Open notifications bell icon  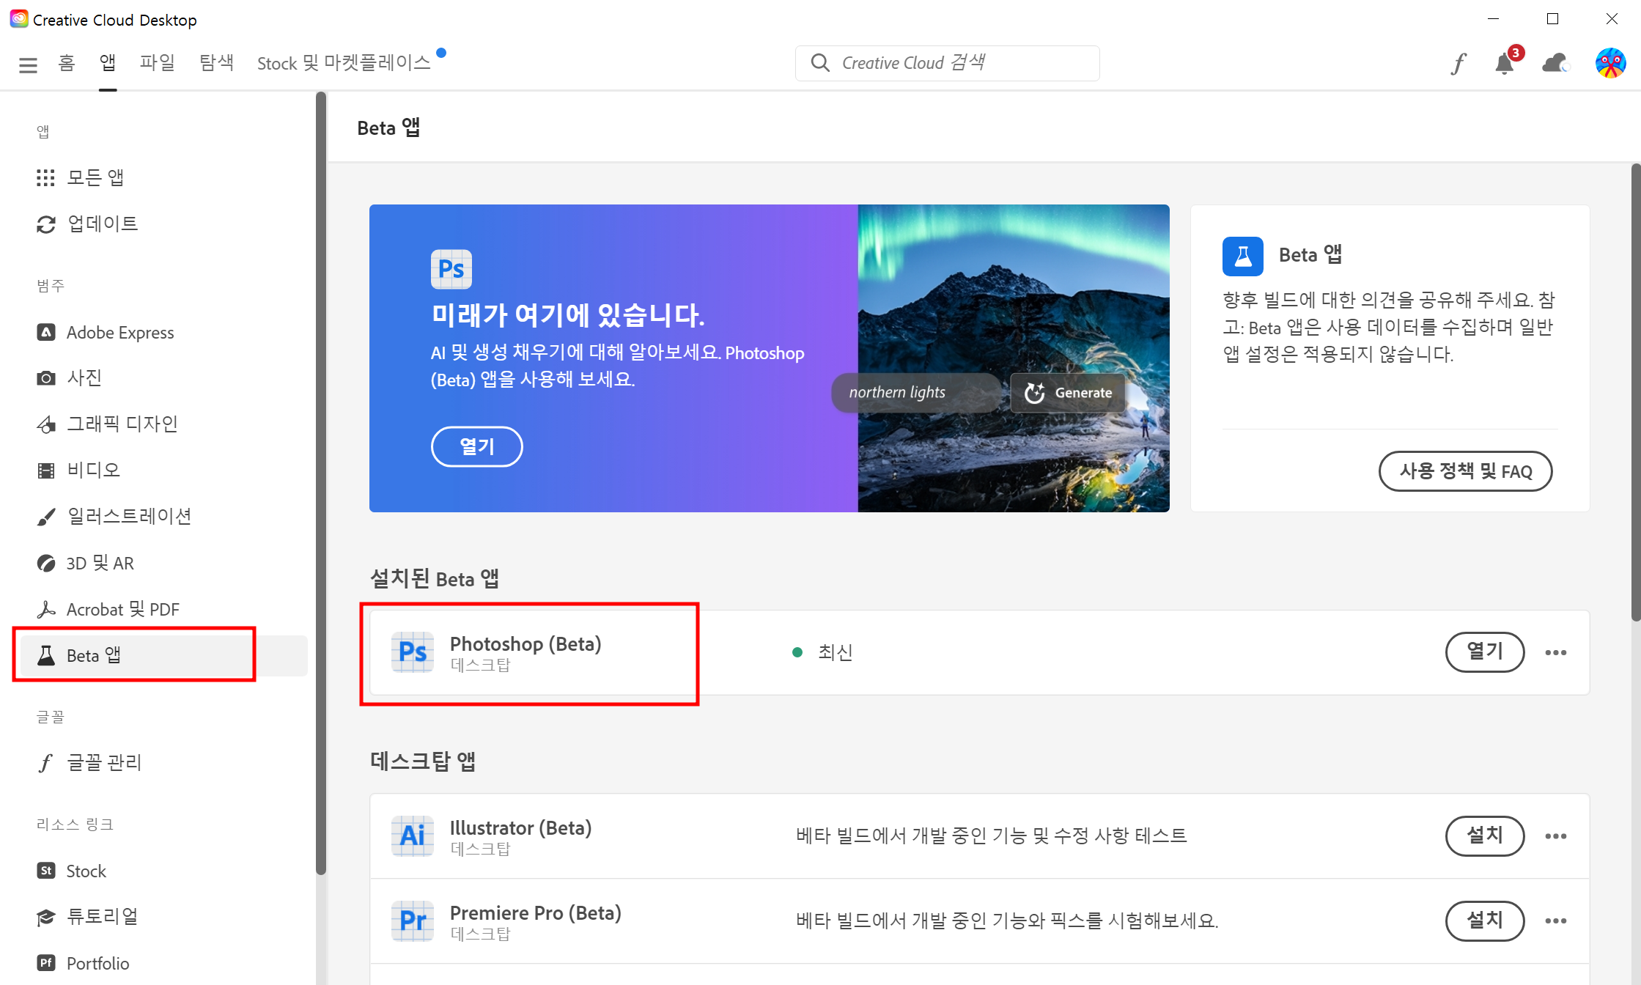pyautogui.click(x=1505, y=64)
